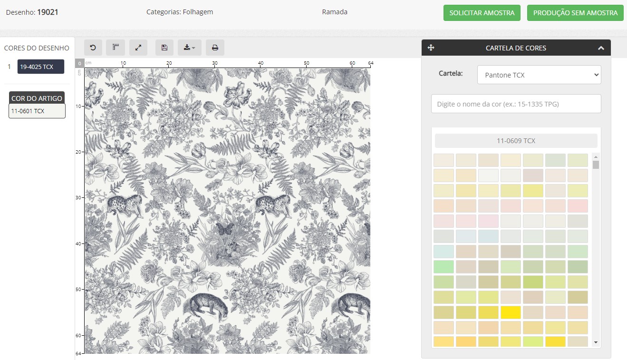Save design with floppy disk icon
This screenshot has width=627, height=360.
pyautogui.click(x=164, y=48)
